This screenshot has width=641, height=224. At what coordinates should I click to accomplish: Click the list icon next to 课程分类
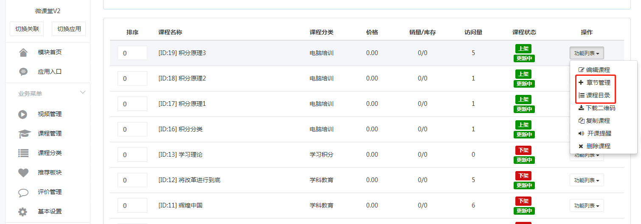pyautogui.click(x=23, y=153)
